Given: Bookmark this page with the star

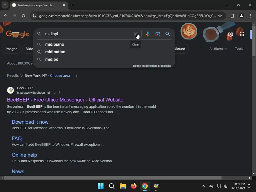Looking at the screenshot, I should 220,16.
